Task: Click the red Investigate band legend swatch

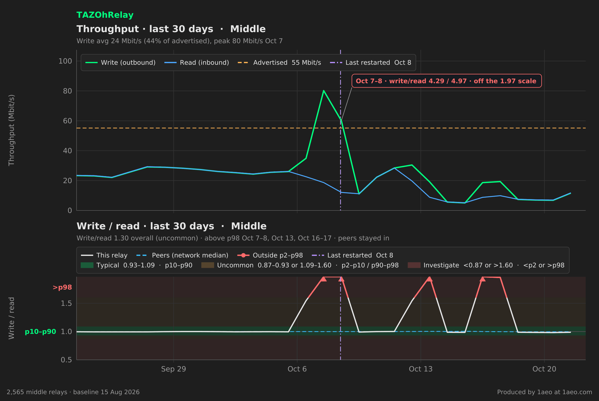Action: [x=414, y=265]
